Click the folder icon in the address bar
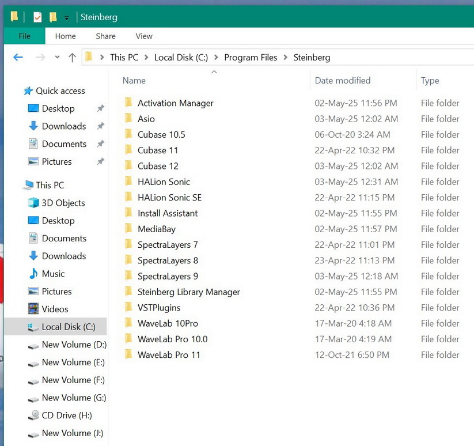 pos(89,56)
